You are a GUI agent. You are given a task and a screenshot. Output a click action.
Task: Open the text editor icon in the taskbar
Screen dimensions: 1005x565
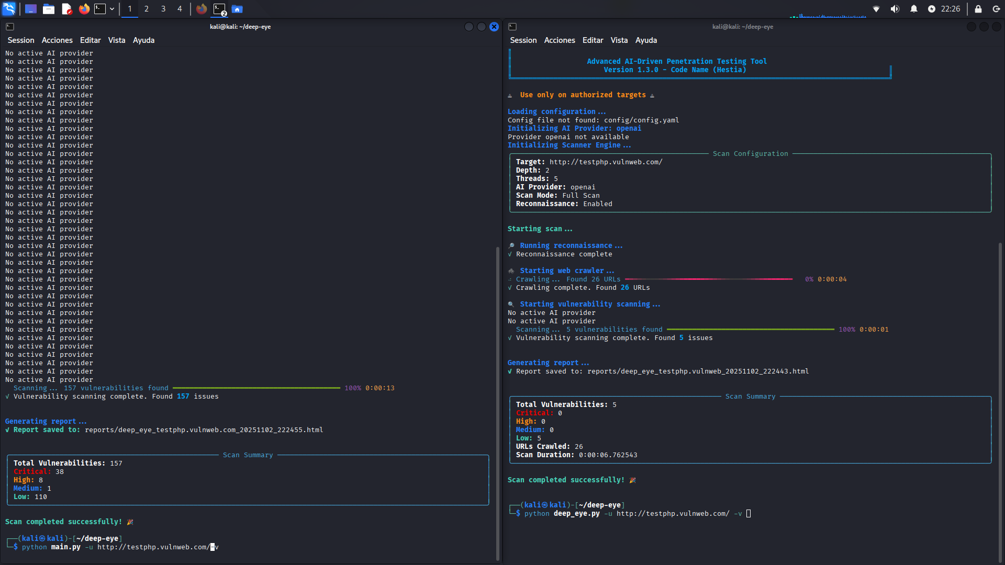(x=66, y=9)
